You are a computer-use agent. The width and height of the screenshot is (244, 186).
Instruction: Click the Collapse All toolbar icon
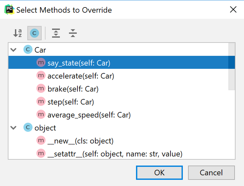[x=73, y=33]
